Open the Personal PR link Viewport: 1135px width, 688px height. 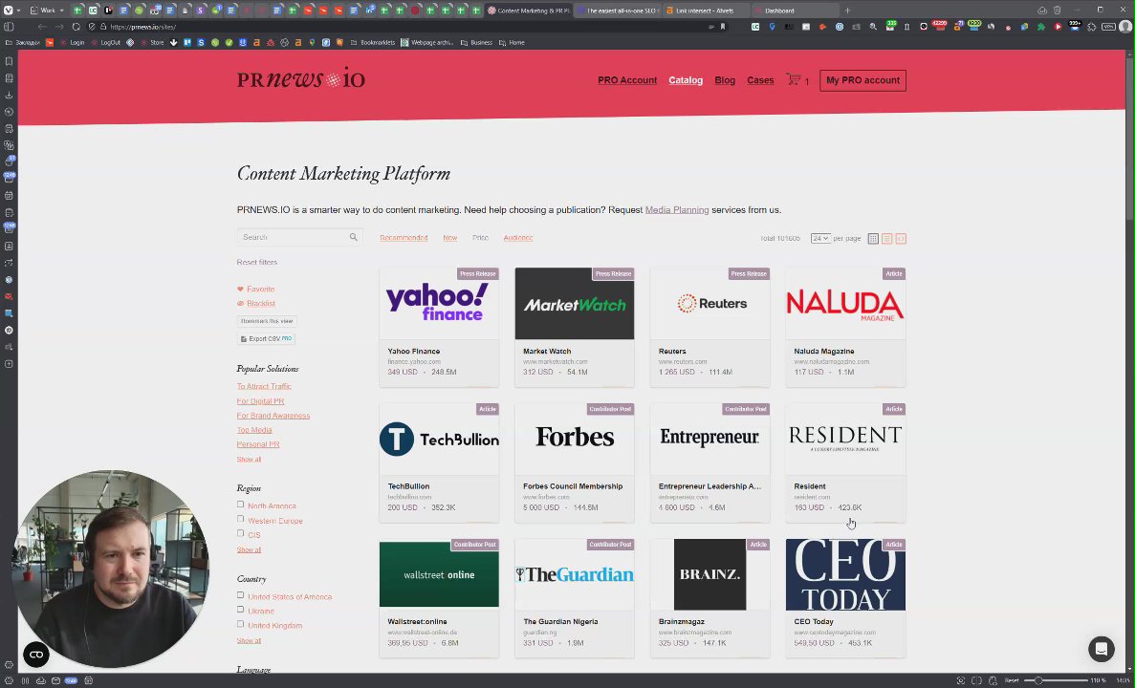click(x=257, y=444)
